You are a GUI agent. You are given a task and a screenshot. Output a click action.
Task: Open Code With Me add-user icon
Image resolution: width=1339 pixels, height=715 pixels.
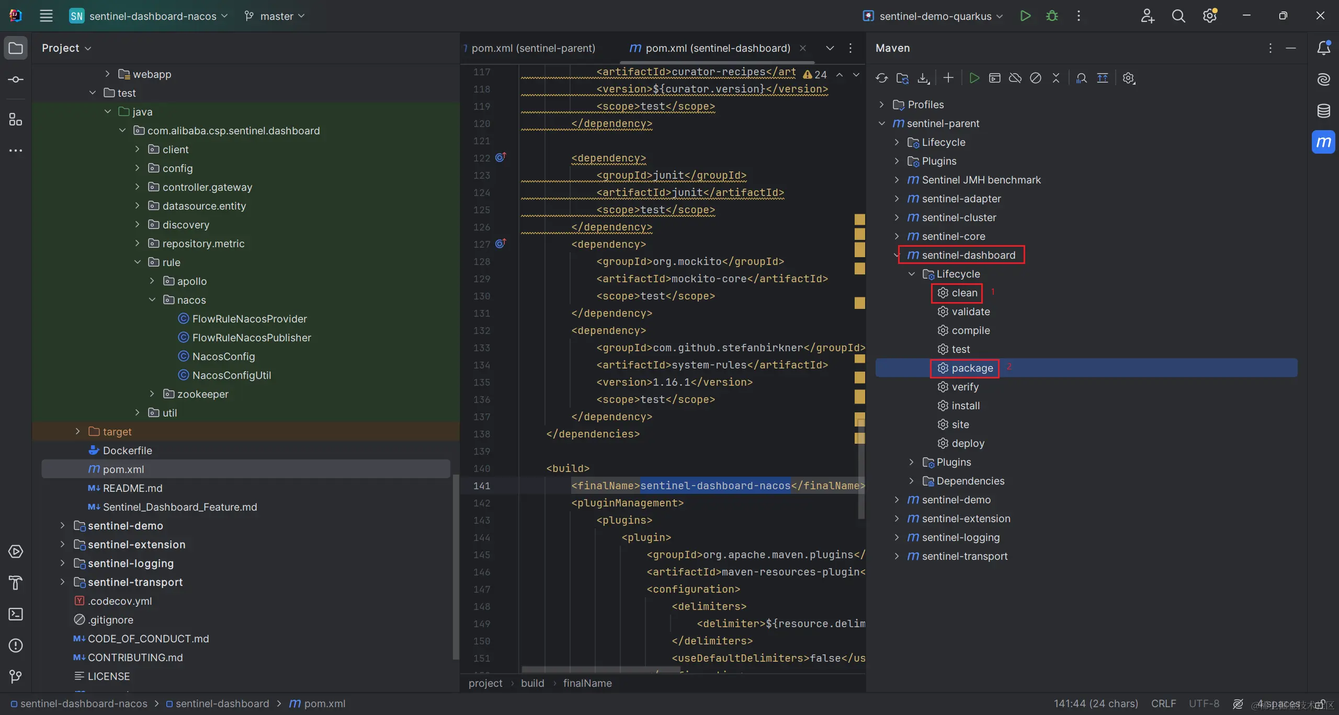(1147, 16)
